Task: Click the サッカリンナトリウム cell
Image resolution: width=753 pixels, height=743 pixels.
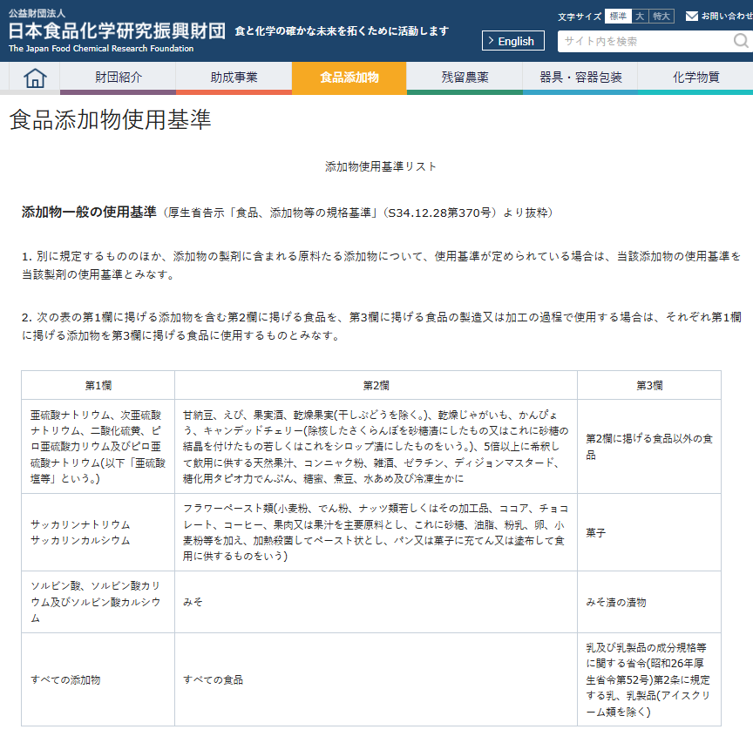Action: (x=98, y=532)
